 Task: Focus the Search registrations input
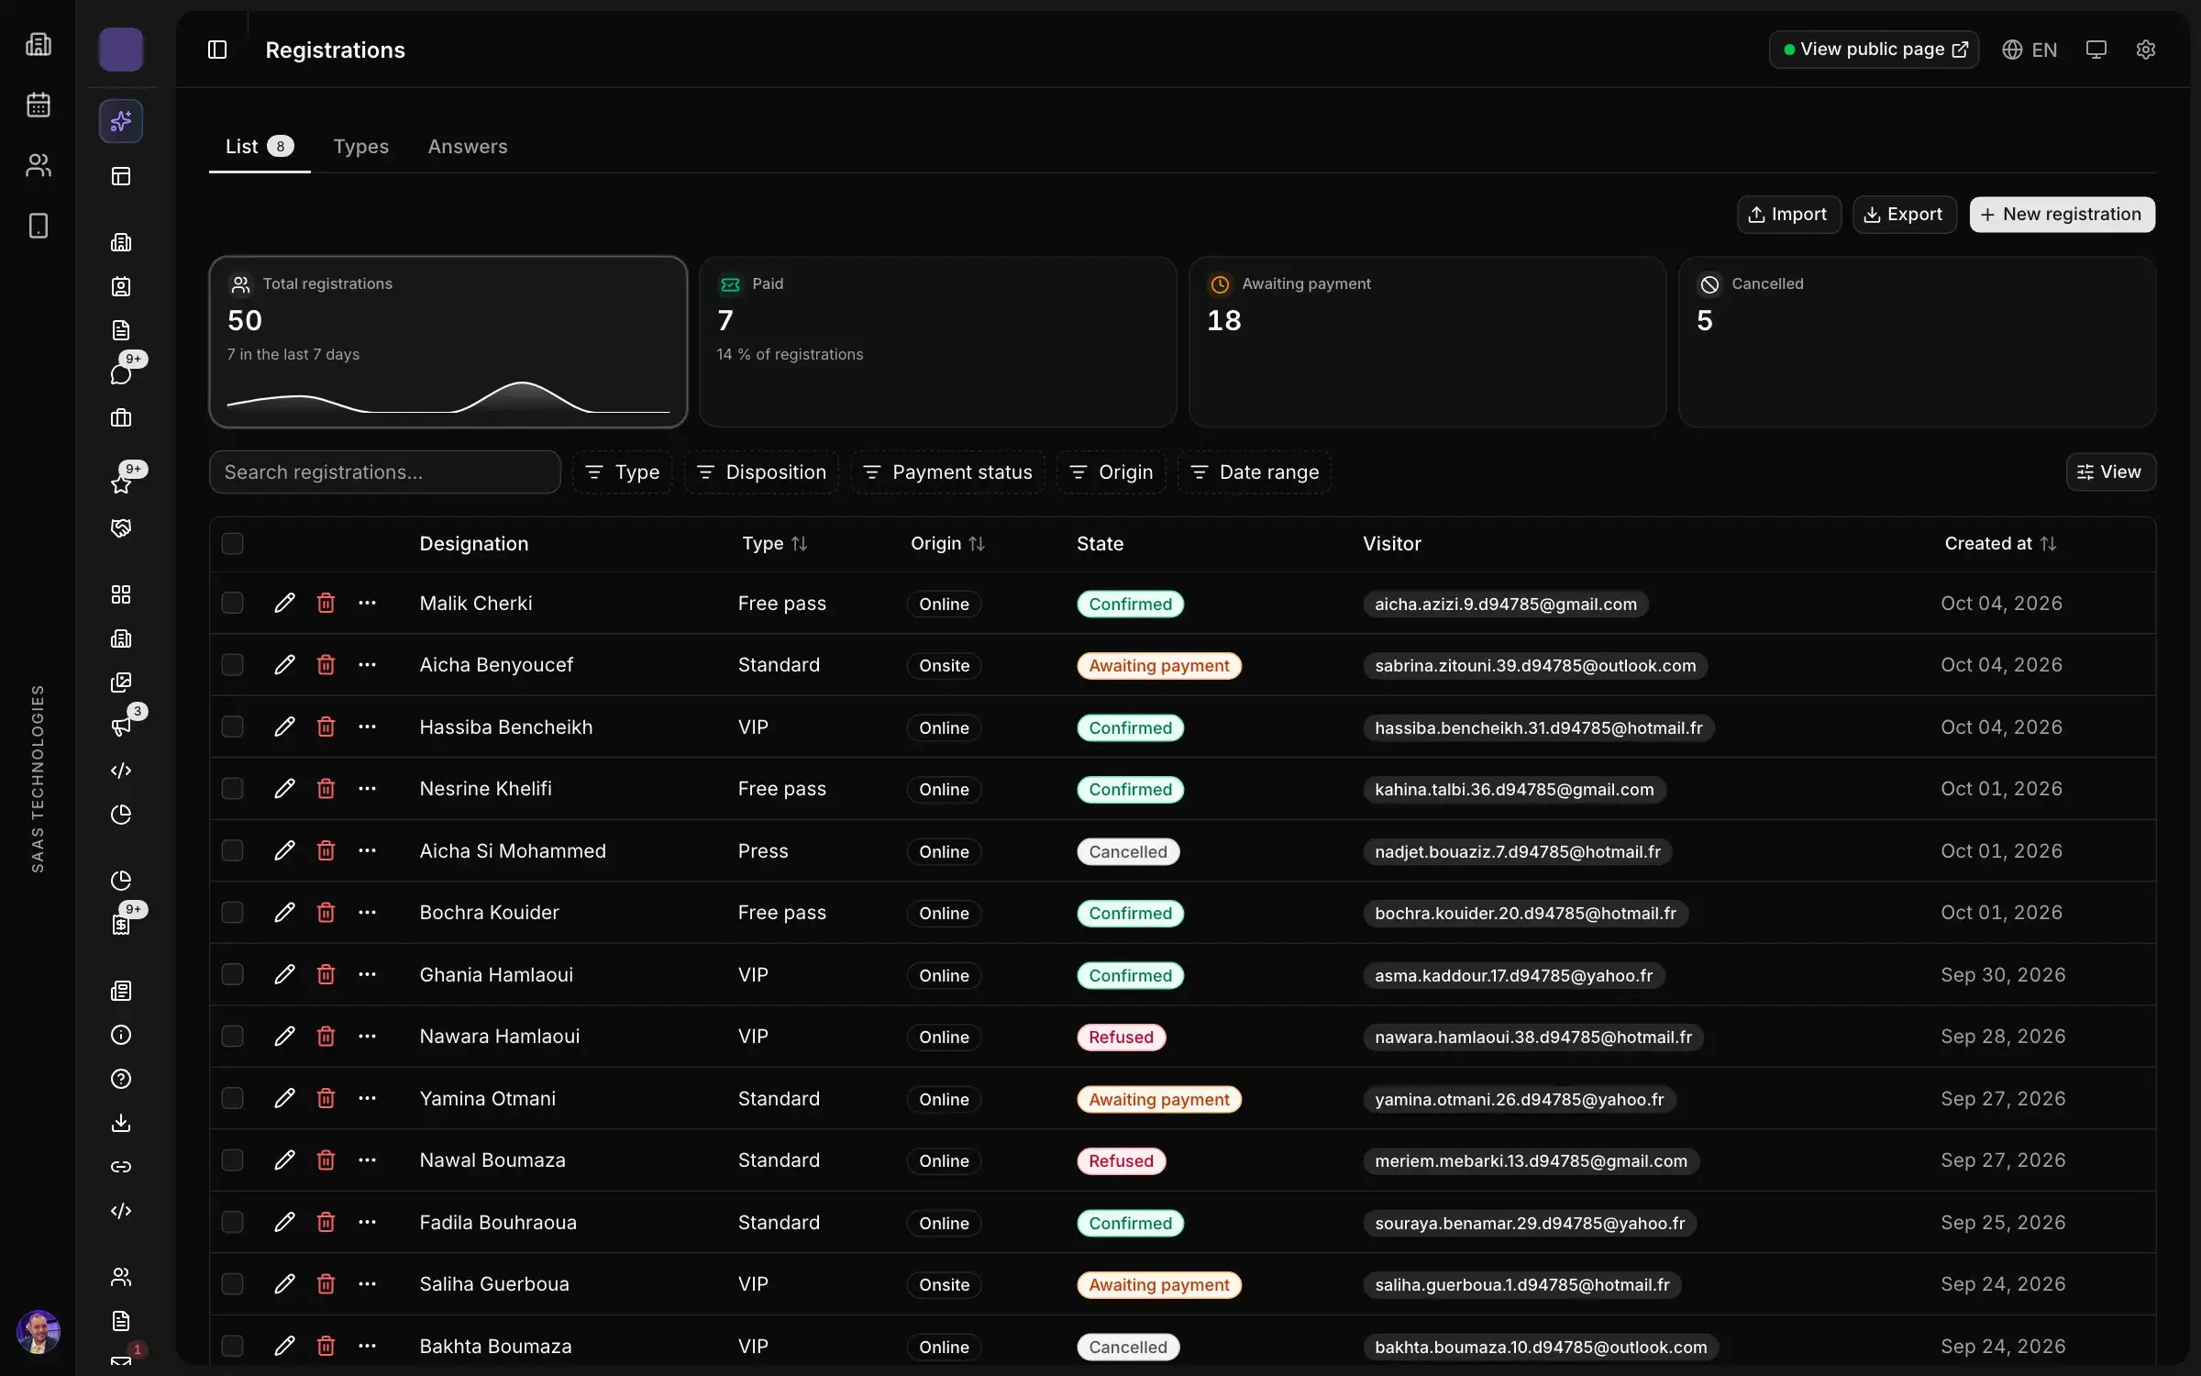pos(385,472)
